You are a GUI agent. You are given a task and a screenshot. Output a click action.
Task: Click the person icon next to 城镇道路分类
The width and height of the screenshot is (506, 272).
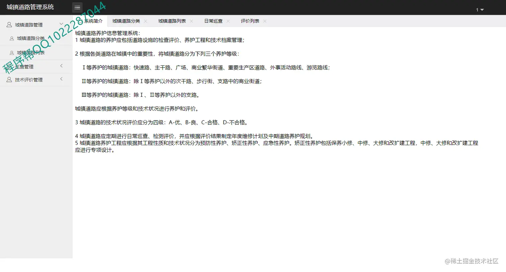point(11,38)
